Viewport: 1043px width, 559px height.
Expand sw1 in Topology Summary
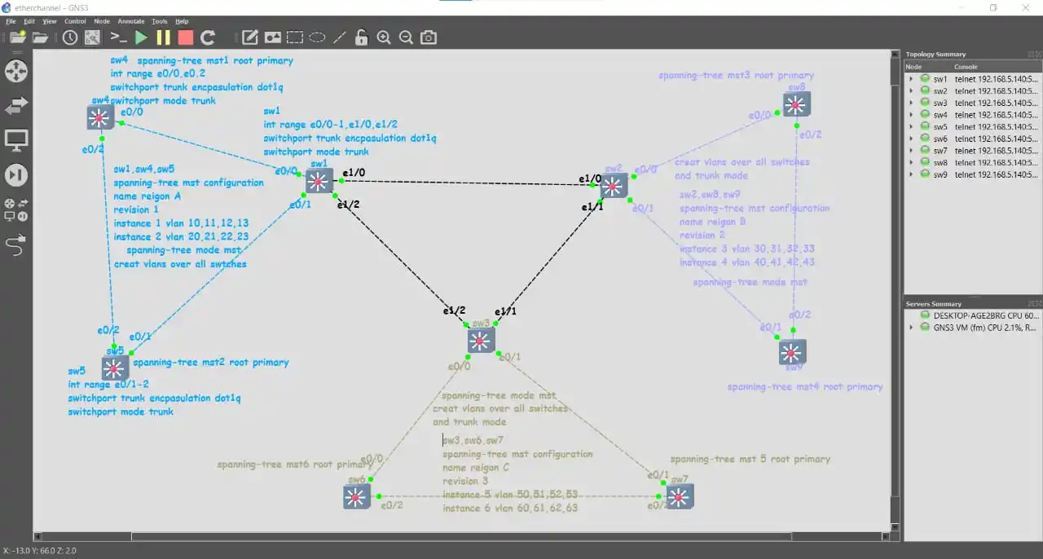click(912, 79)
